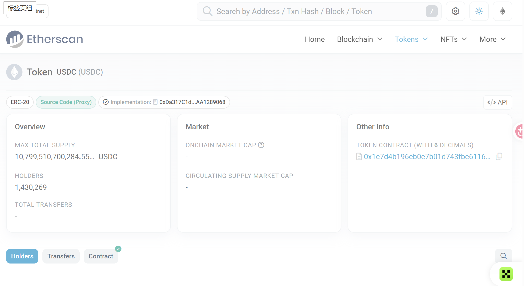Click the slash shortcut key badge
Image resolution: width=524 pixels, height=286 pixels.
(x=432, y=11)
